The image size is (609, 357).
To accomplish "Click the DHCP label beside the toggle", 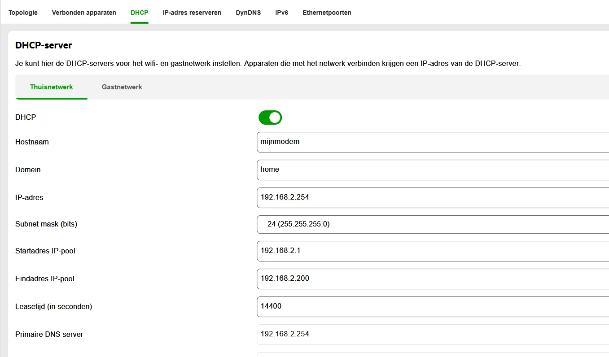I will pyautogui.click(x=26, y=118).
